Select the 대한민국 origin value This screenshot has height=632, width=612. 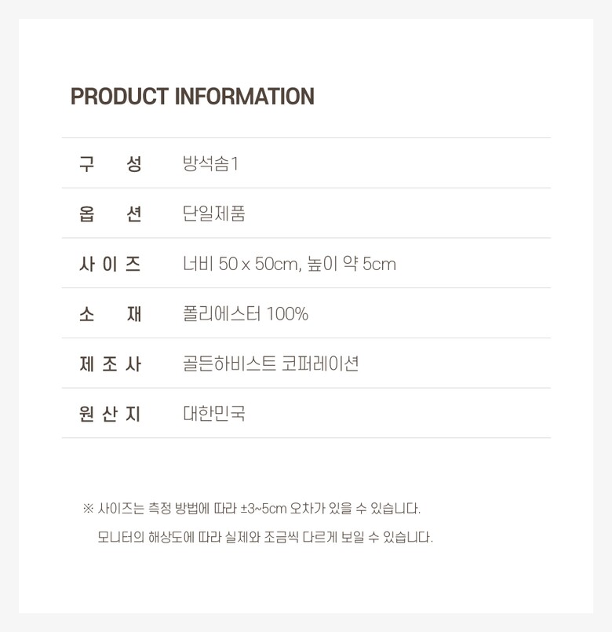(213, 414)
